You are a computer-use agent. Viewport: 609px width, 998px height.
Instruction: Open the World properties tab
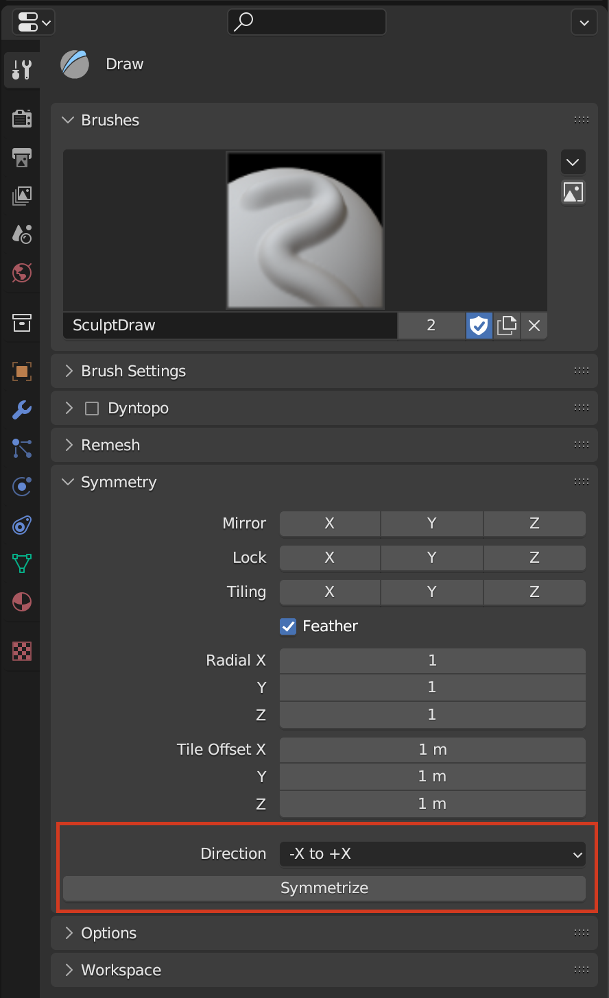[x=21, y=273]
